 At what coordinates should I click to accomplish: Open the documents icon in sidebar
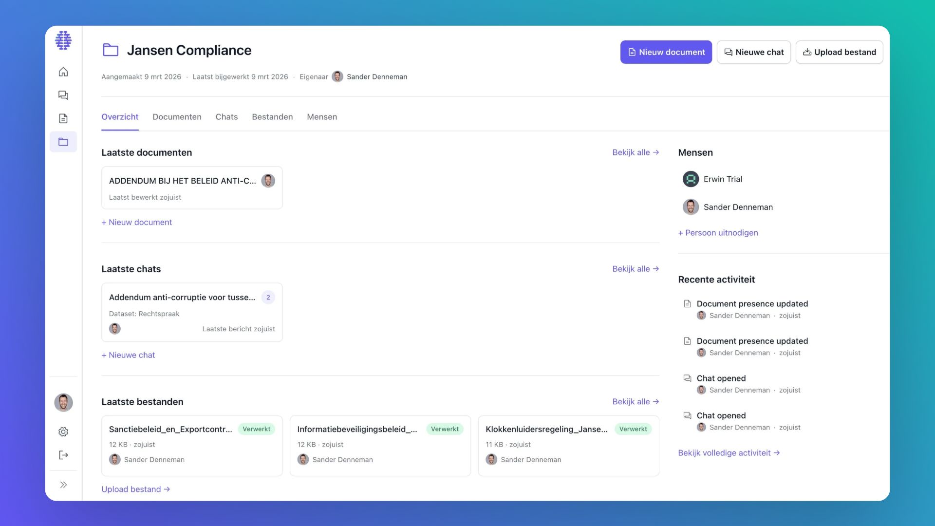coord(63,118)
